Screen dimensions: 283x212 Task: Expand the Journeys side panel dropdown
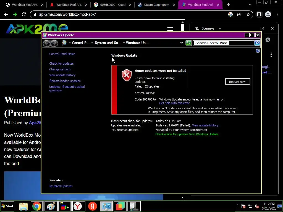click(220, 28)
